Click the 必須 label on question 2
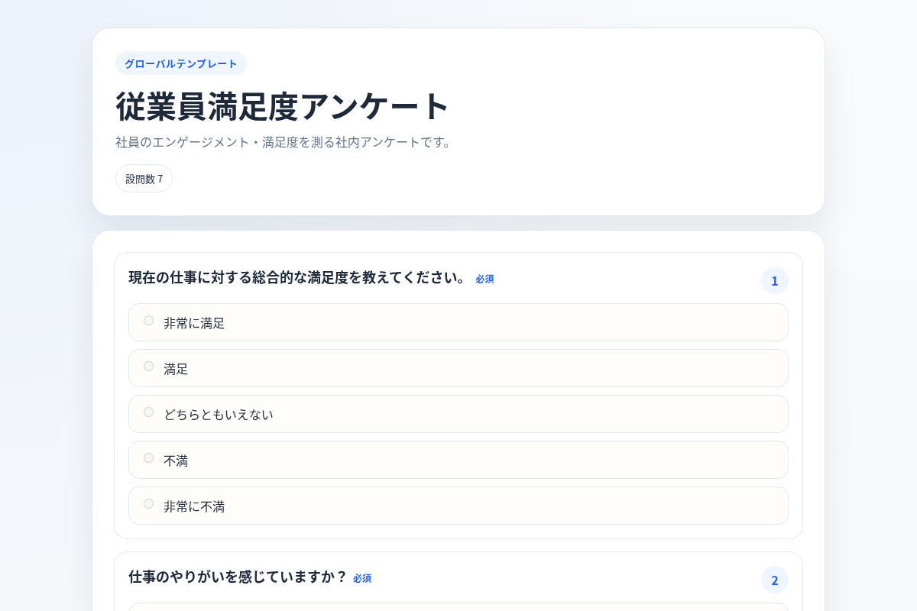 [362, 579]
